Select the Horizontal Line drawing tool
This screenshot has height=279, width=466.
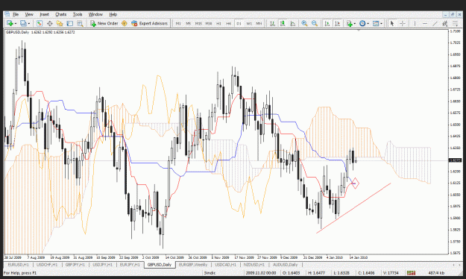coord(425,23)
